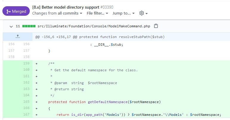Viewport: 230px width, 120px height.
Task: Click the app_path call on line 167
Action: [x=94, y=115]
